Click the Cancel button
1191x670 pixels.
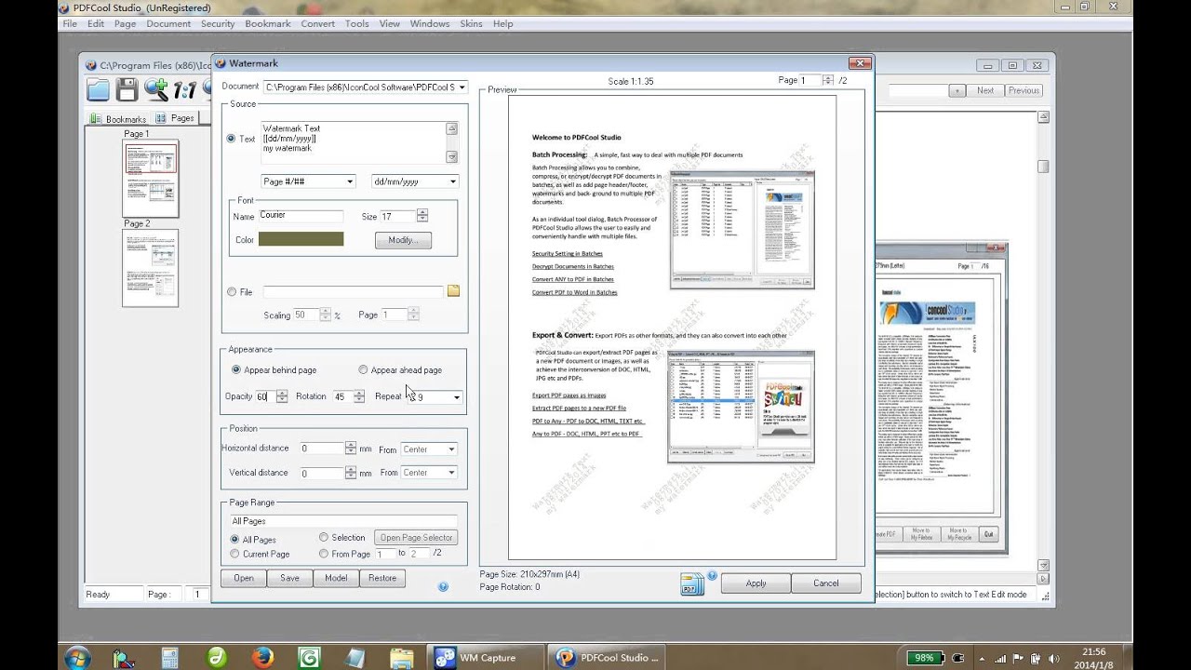pos(825,583)
